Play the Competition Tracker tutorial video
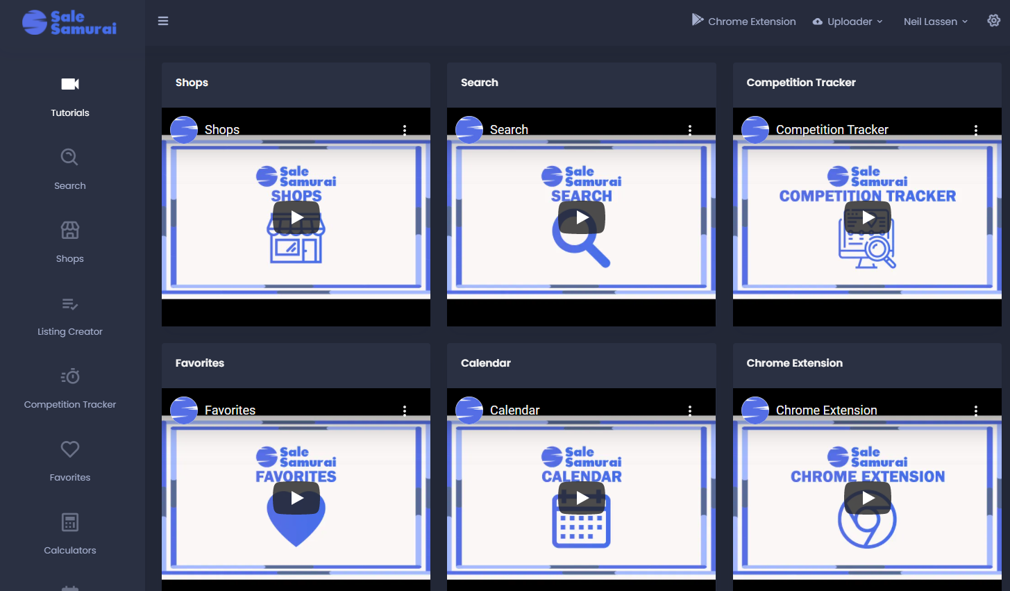This screenshot has width=1010, height=591. click(868, 217)
